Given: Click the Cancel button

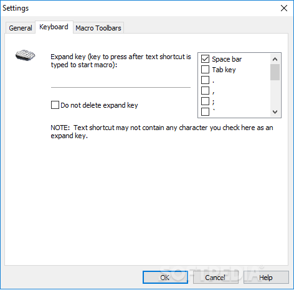Looking at the screenshot, I should click(216, 278).
